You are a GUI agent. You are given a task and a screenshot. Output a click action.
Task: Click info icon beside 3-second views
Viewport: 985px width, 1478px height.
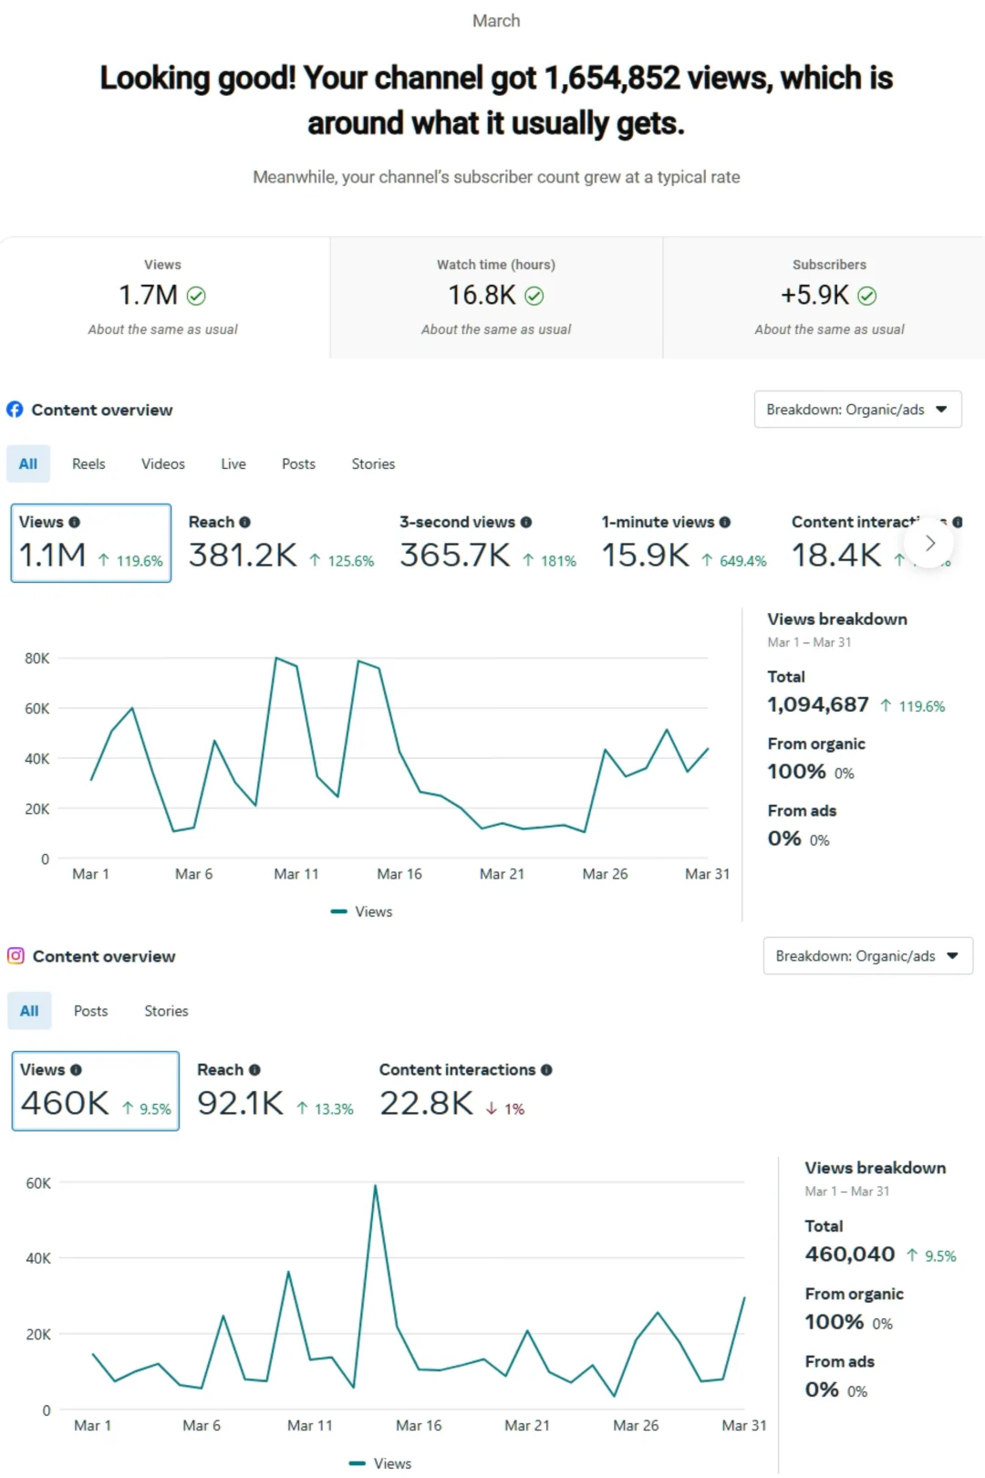(x=526, y=523)
